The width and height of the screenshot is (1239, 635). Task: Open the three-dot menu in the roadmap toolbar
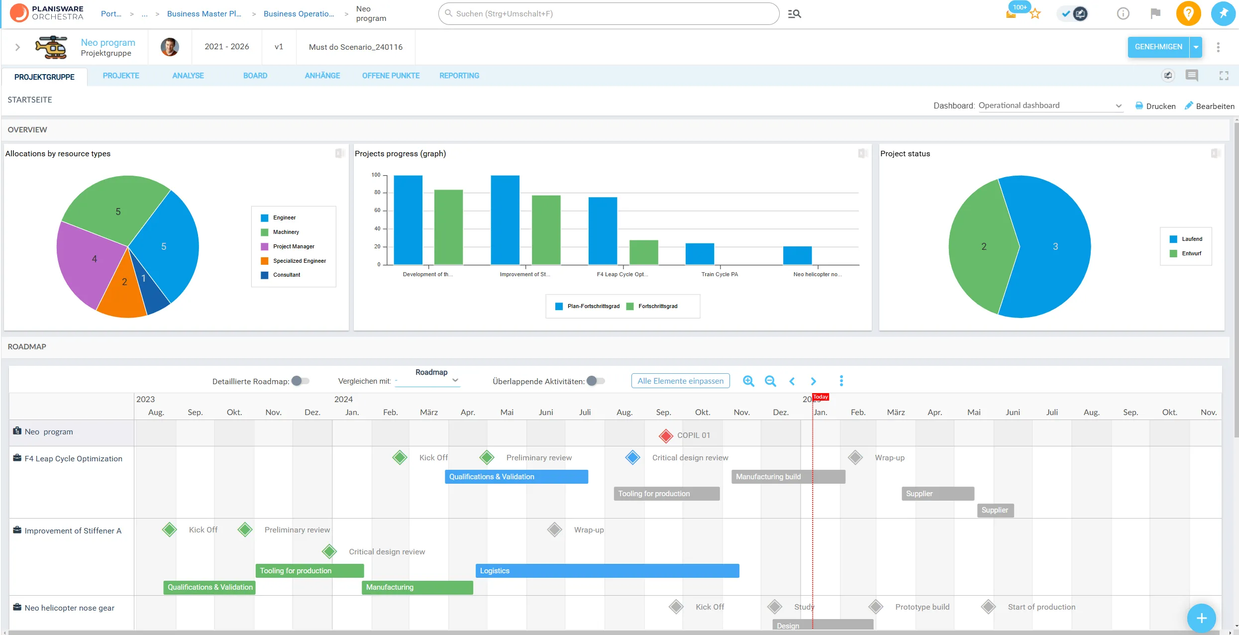click(841, 381)
